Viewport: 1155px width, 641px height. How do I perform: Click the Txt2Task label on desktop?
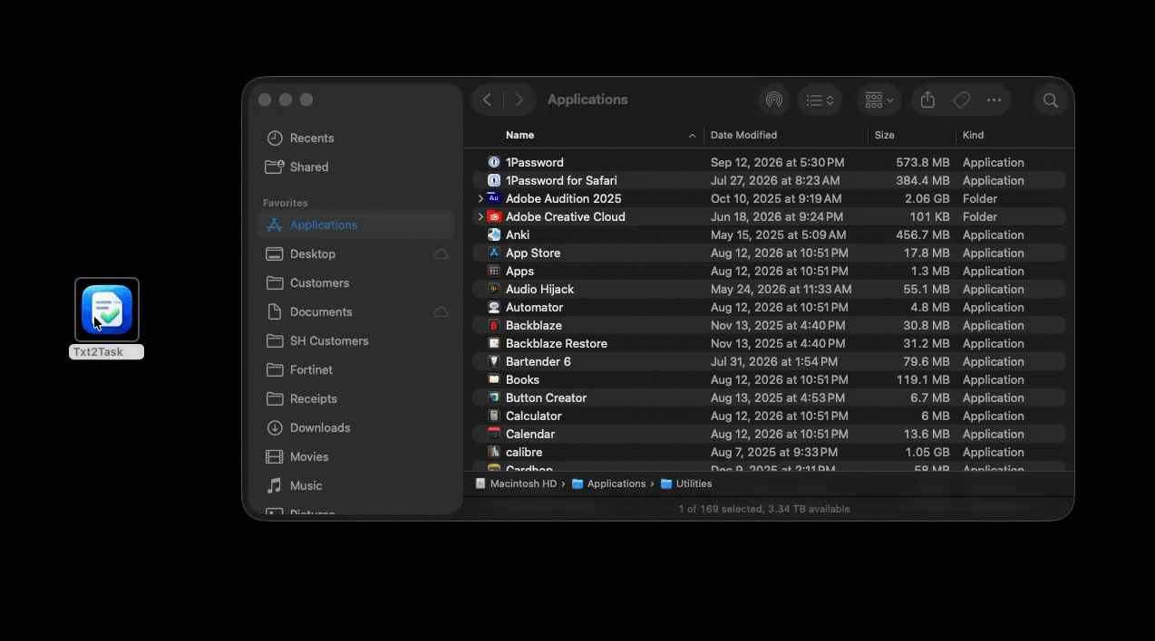106,352
